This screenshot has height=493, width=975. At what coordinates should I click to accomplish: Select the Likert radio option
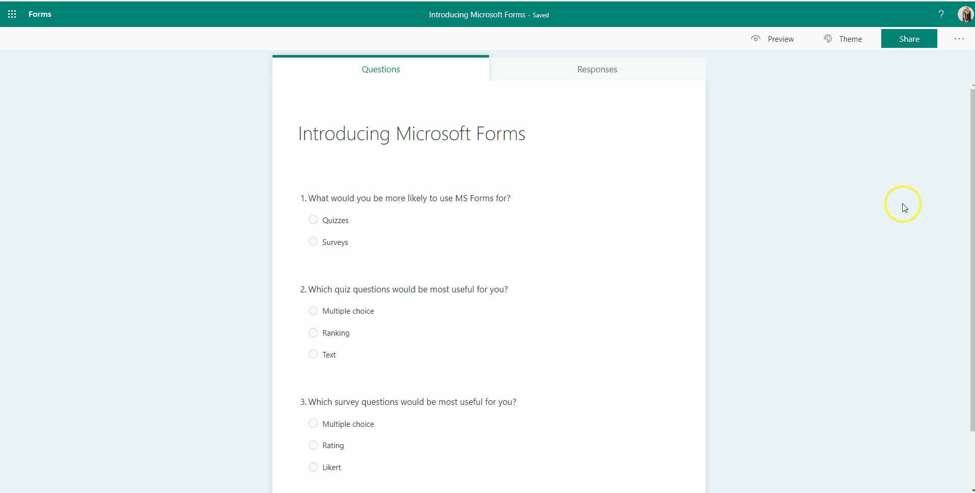(x=313, y=467)
